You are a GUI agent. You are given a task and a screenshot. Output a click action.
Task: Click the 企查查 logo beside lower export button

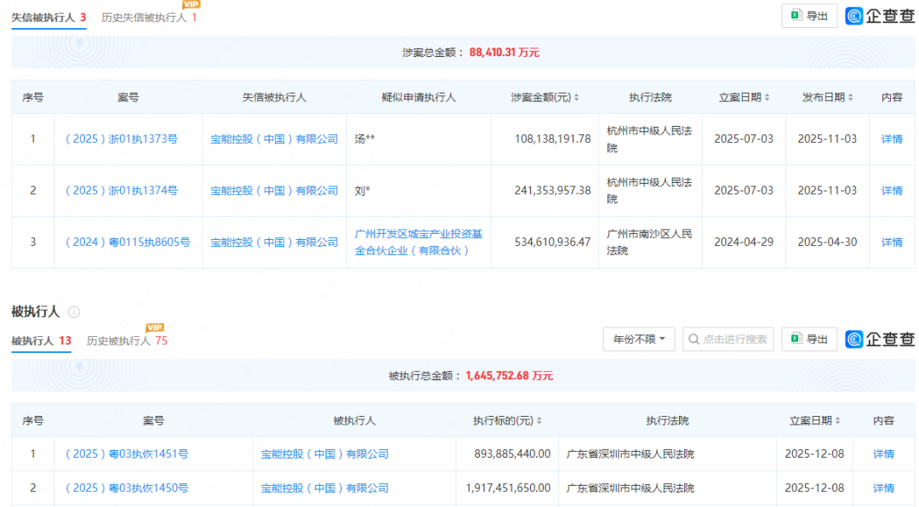[880, 339]
